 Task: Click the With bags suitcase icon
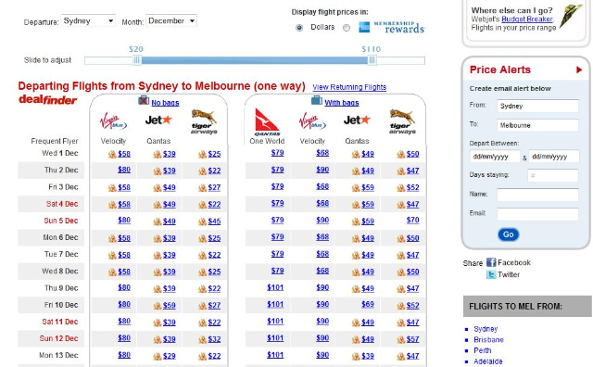click(x=317, y=101)
